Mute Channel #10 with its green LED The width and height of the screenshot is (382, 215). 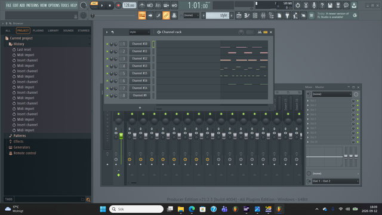pyautogui.click(x=107, y=44)
